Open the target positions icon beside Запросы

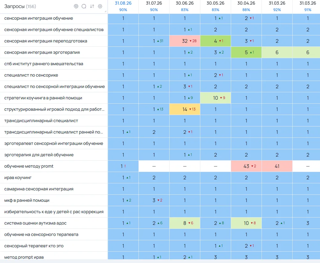[x=76, y=6]
